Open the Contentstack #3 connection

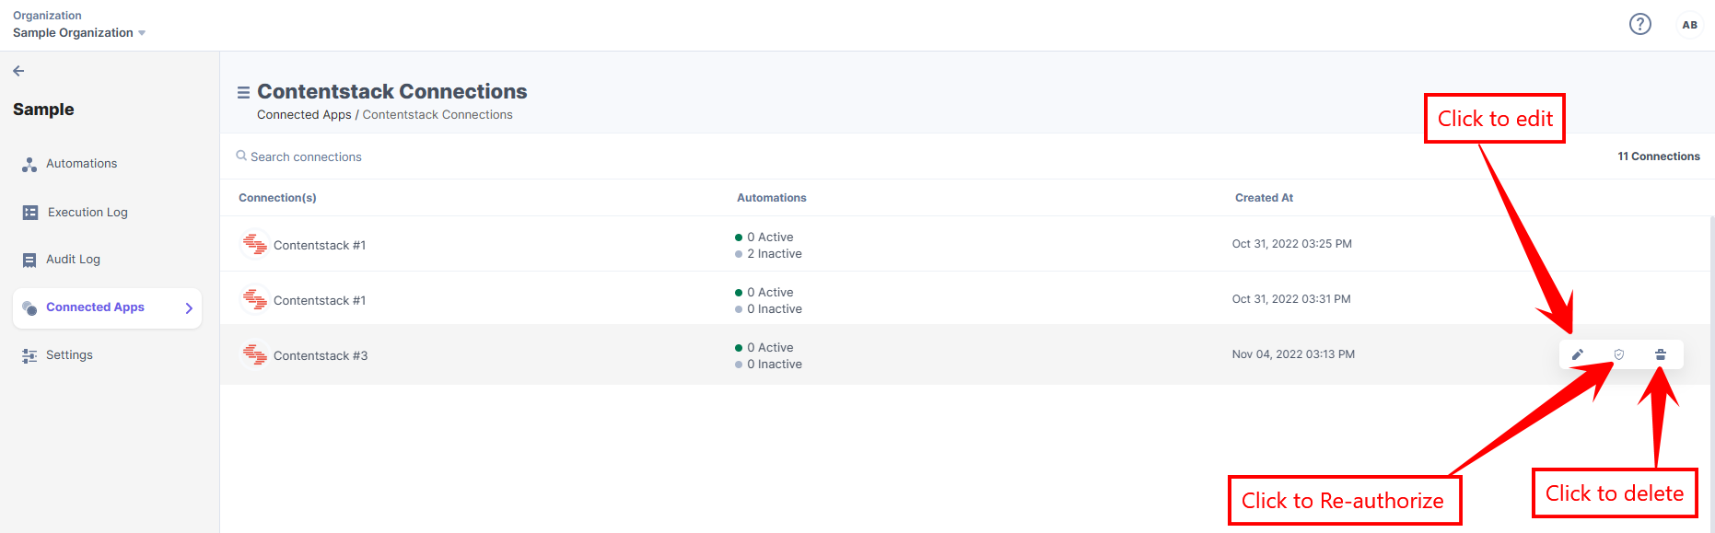321,356
